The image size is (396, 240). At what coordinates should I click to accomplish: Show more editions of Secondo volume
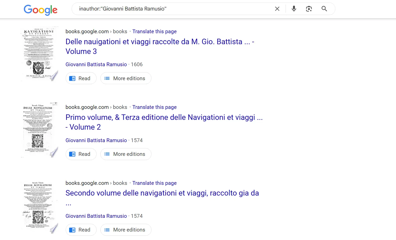[x=126, y=230]
